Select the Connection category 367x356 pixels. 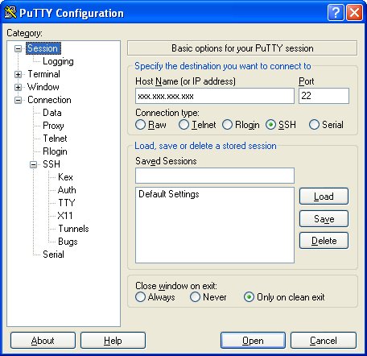pos(49,100)
